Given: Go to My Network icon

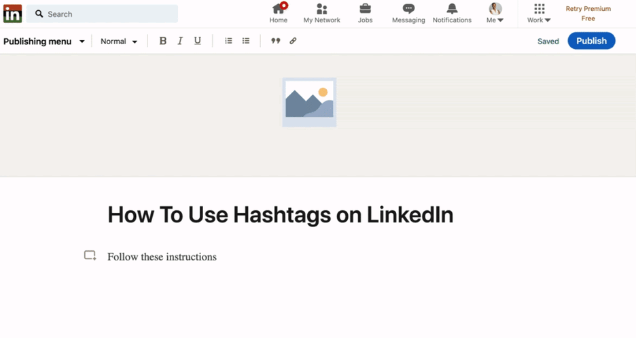Looking at the screenshot, I should (x=322, y=10).
